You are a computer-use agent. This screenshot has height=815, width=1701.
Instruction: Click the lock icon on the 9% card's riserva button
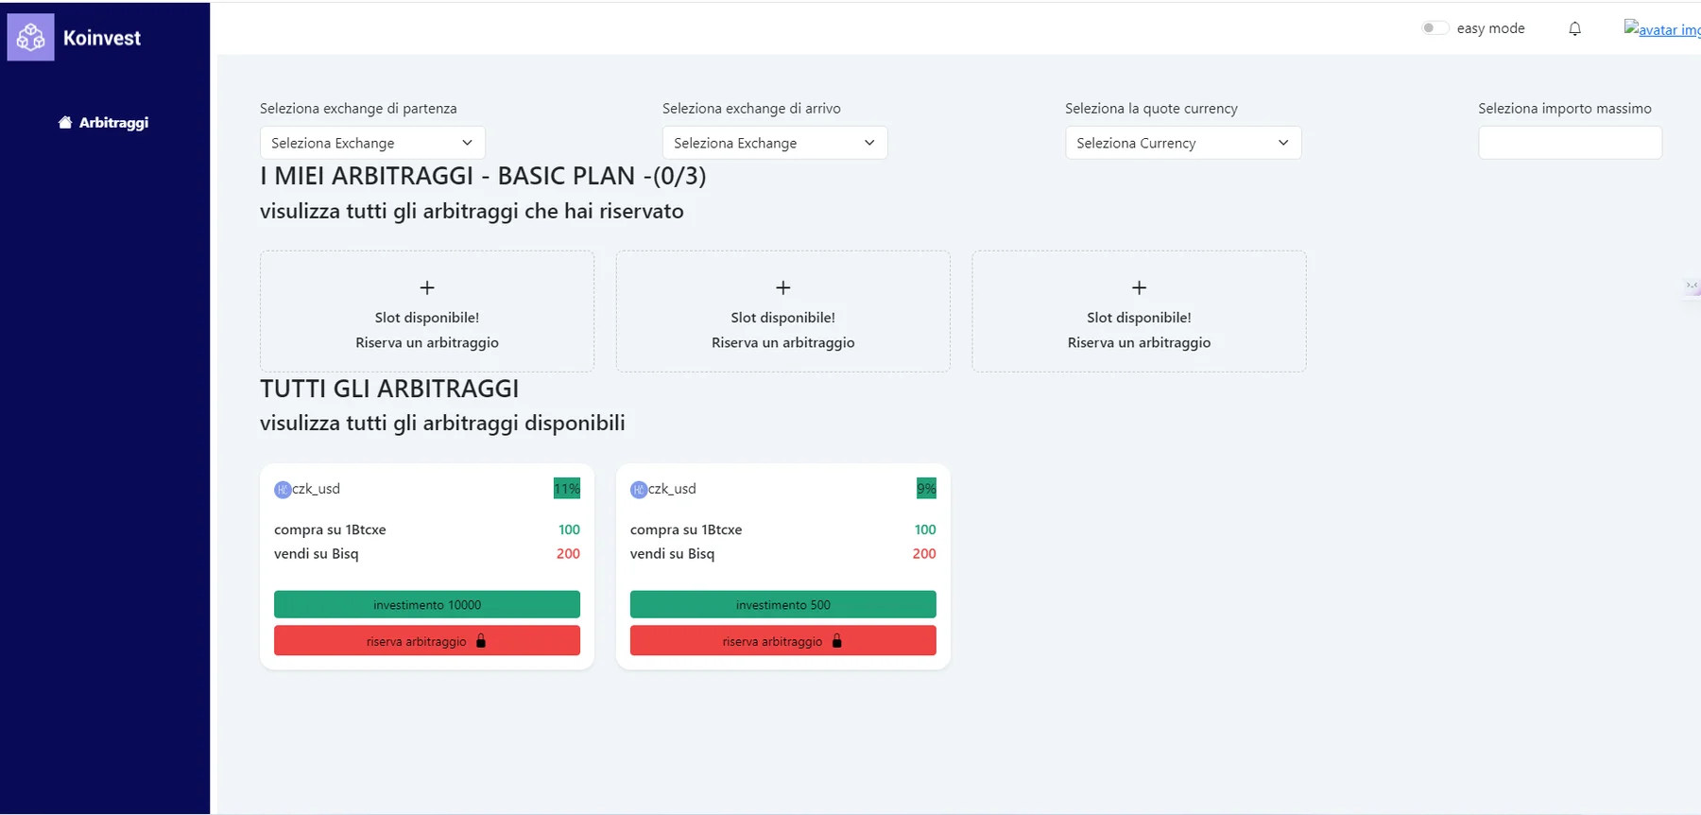tap(836, 641)
